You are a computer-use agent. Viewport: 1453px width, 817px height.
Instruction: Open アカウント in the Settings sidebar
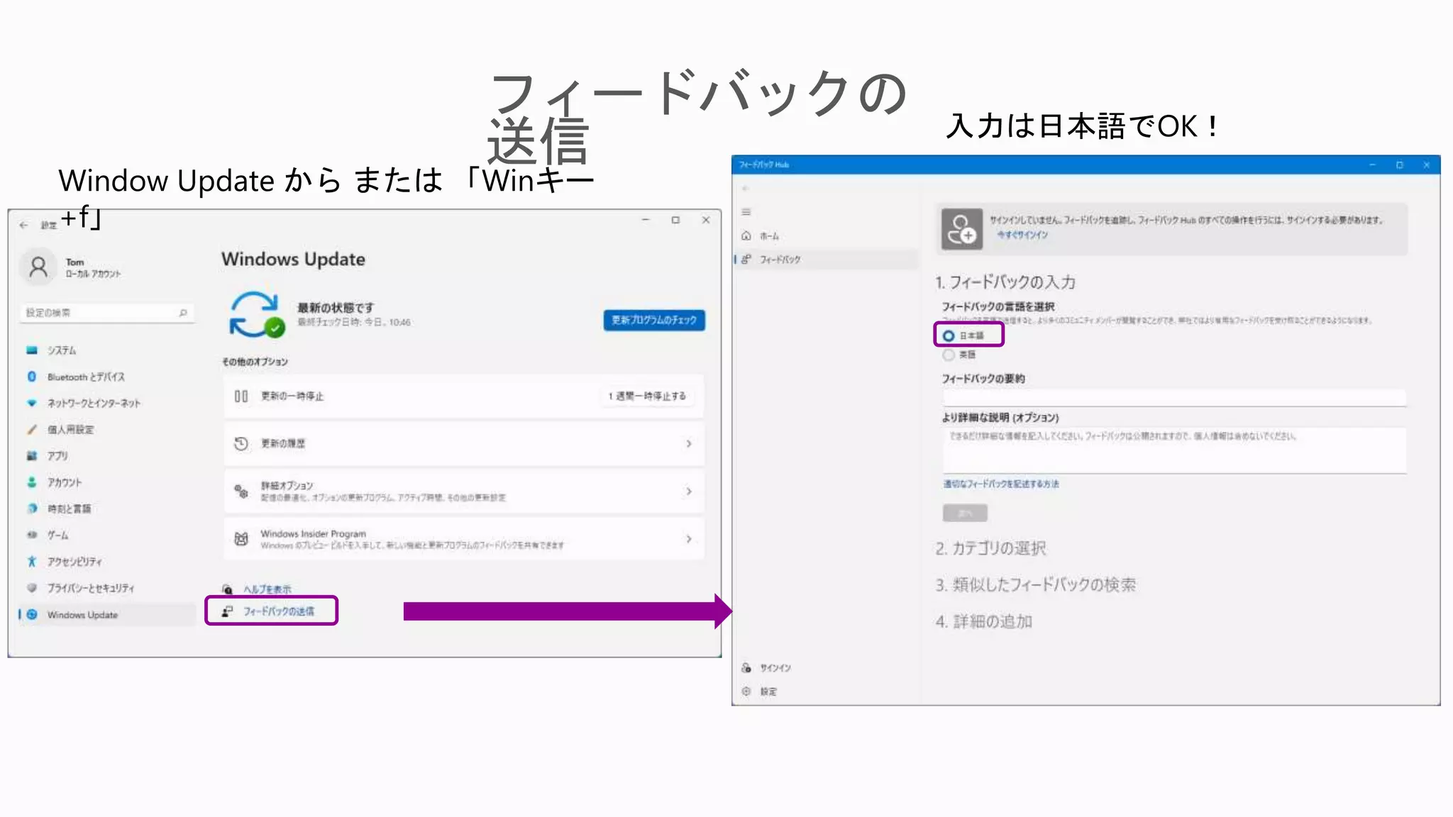(64, 482)
